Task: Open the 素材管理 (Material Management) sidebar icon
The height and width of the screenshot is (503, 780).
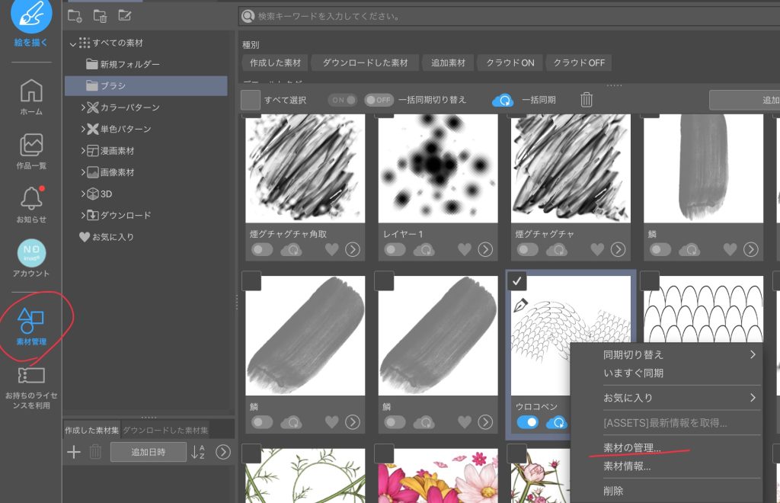Action: point(31,321)
